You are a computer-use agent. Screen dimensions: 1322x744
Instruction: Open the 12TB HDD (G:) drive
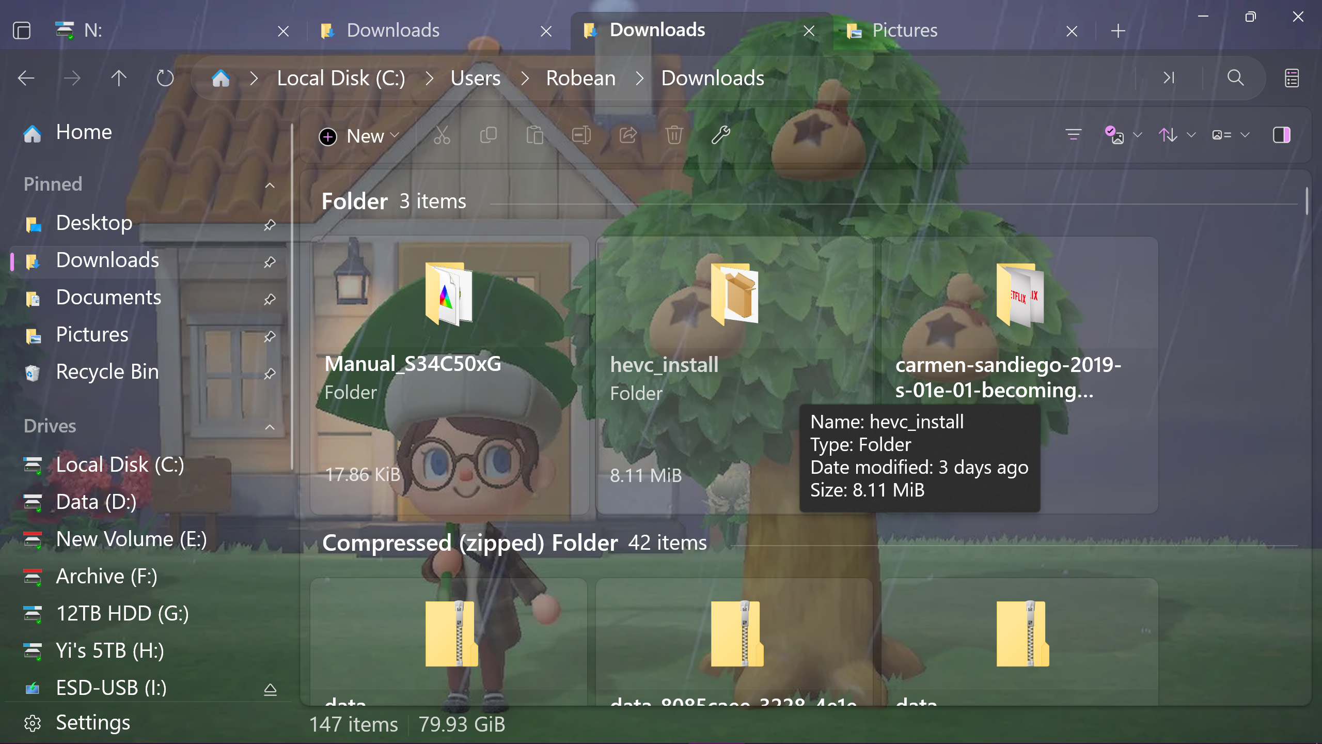coord(147,614)
